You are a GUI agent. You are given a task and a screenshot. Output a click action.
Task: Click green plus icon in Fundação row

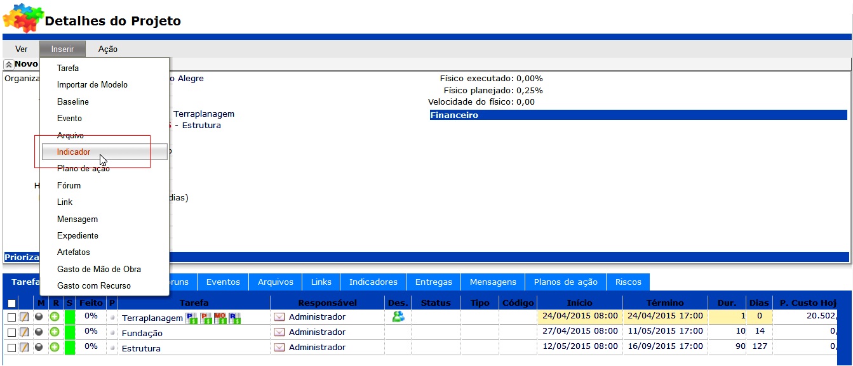pyautogui.click(x=55, y=332)
